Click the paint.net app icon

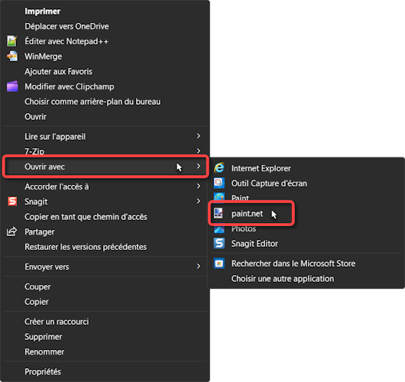[x=219, y=213]
